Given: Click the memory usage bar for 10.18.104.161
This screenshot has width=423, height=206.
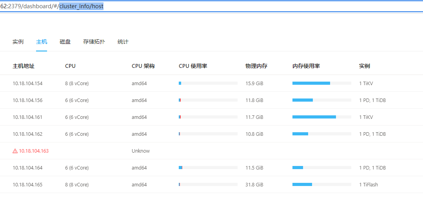Looking at the screenshot, I should point(322,117).
